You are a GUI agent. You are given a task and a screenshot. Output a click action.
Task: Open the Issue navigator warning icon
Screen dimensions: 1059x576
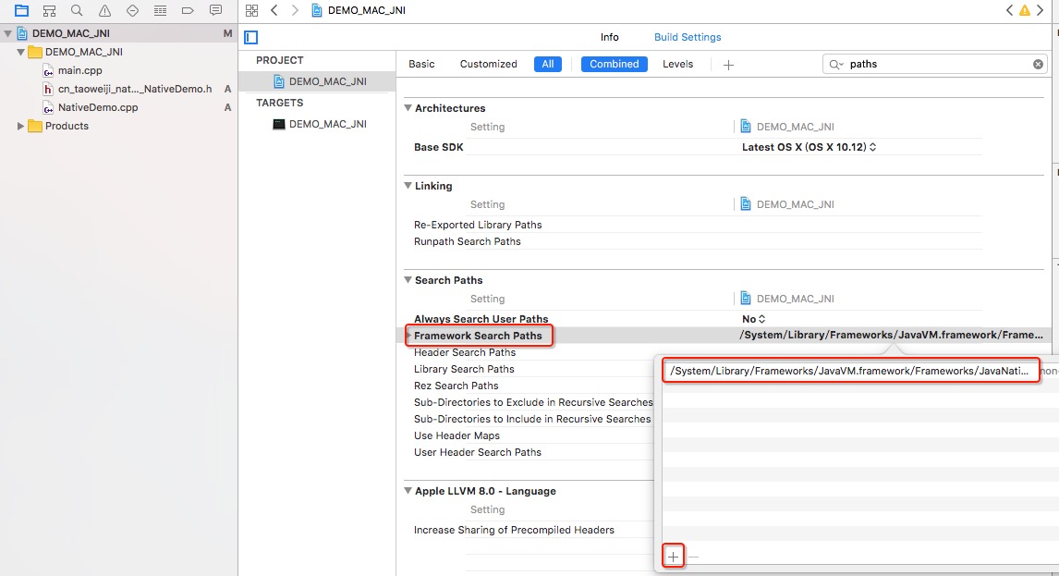coord(104,10)
